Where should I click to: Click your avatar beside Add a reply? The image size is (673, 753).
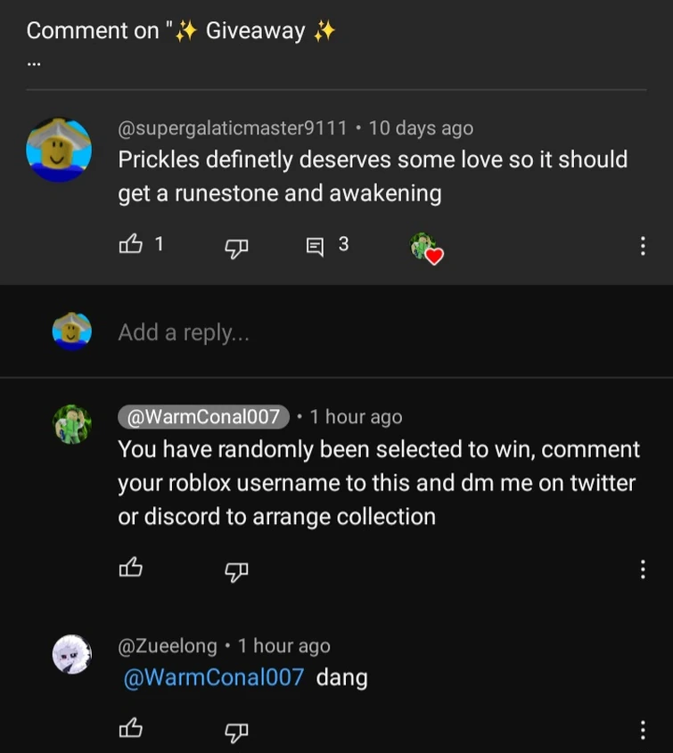tap(71, 331)
